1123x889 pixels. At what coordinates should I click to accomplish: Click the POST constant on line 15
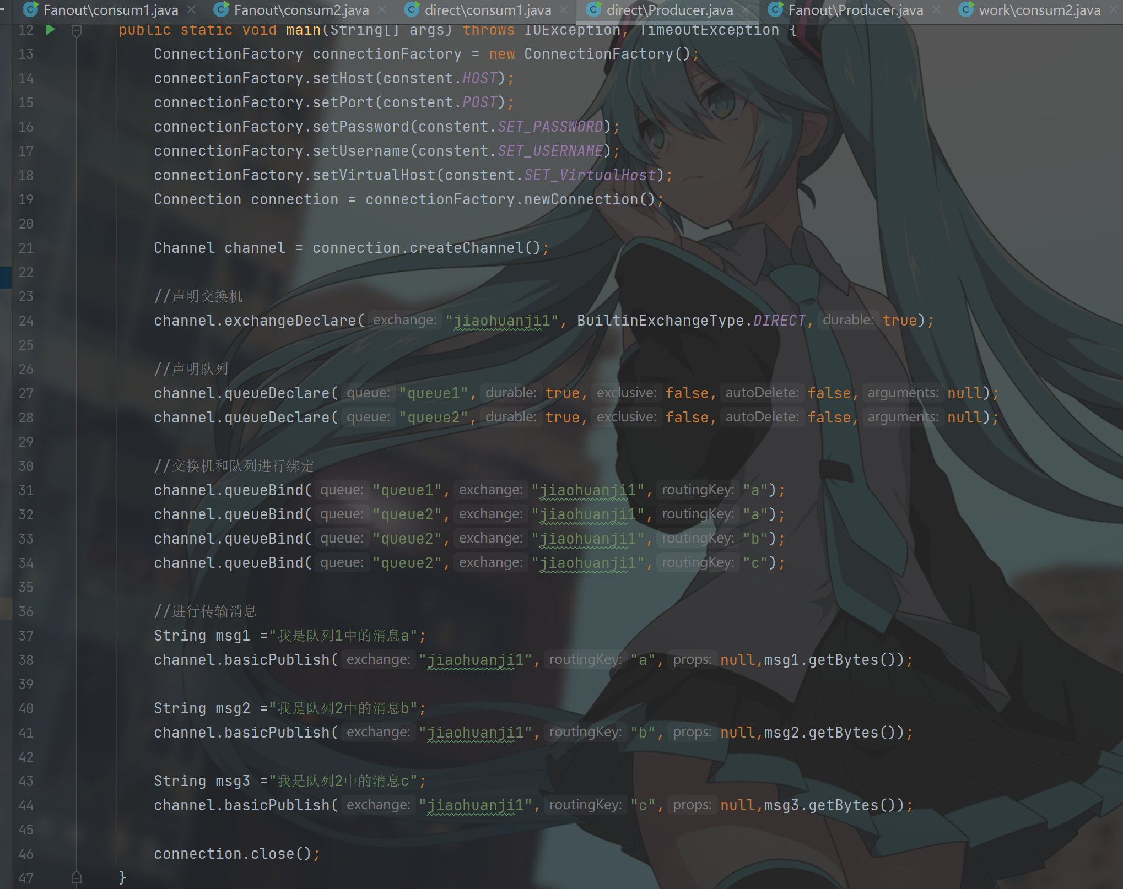(x=480, y=102)
